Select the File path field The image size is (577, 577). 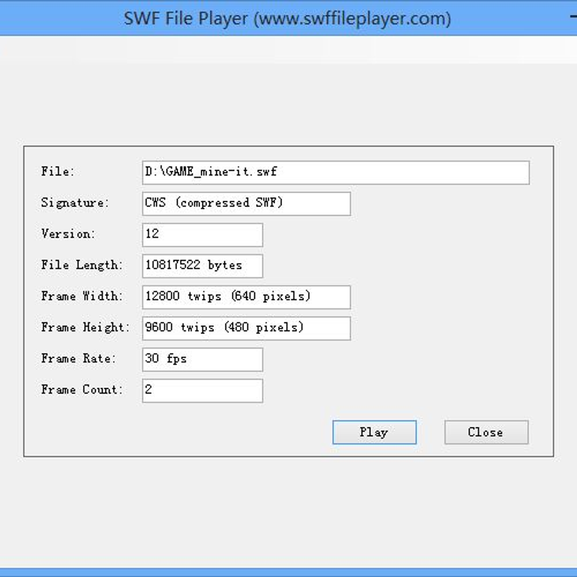[x=336, y=173]
